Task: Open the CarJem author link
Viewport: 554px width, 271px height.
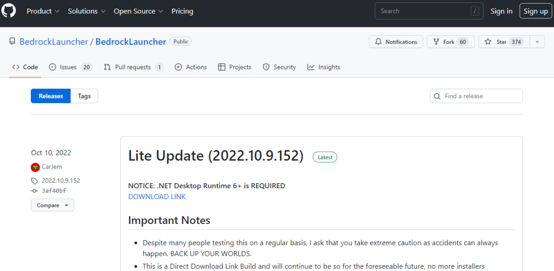Action: [52, 167]
